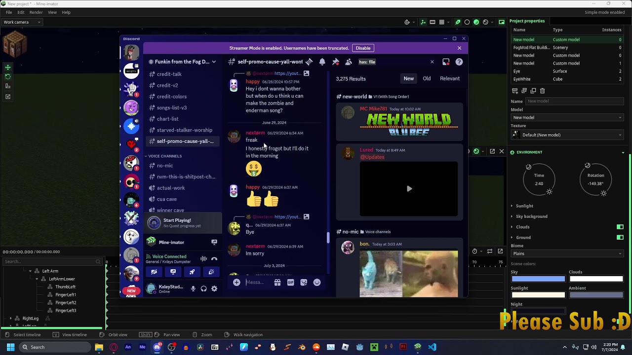Open the credit-talk channel

[182, 74]
